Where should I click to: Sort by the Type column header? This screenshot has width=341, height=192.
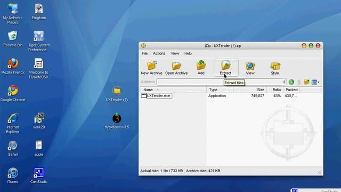click(220, 90)
